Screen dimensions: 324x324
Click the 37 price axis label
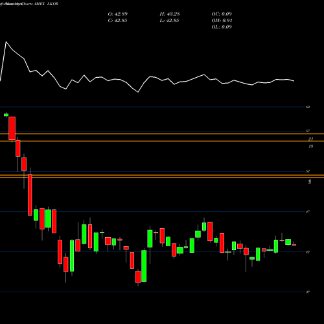click(x=308, y=292)
